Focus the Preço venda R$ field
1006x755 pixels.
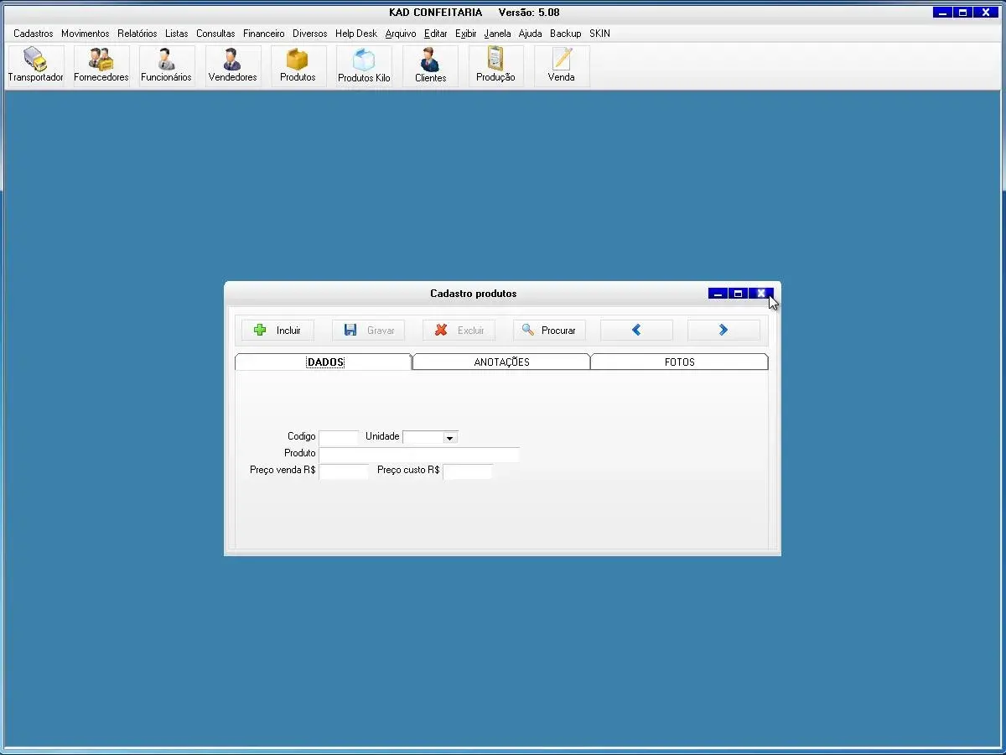click(343, 471)
